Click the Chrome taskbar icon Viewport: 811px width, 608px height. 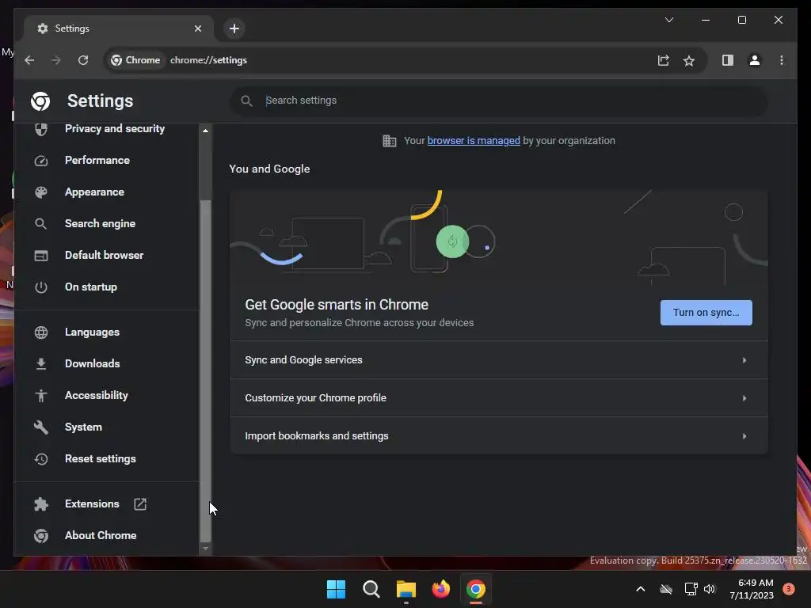coord(476,589)
